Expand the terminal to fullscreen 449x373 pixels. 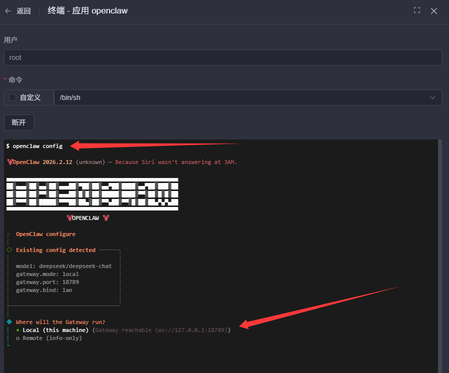(x=417, y=10)
